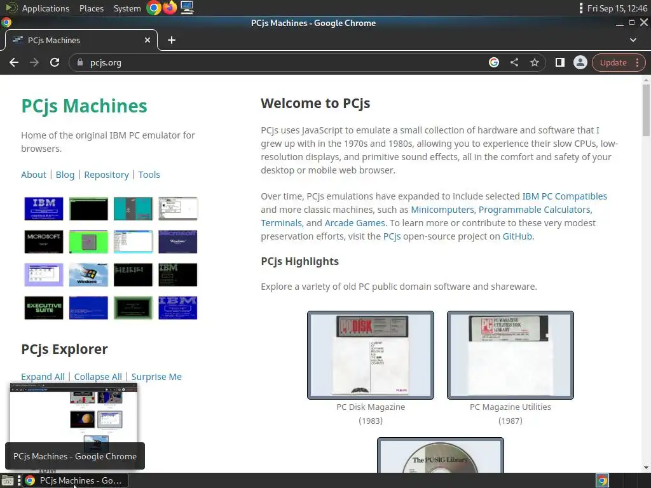Click Collapse All in PCjs Explorer
This screenshot has height=488, width=651.
pos(98,377)
